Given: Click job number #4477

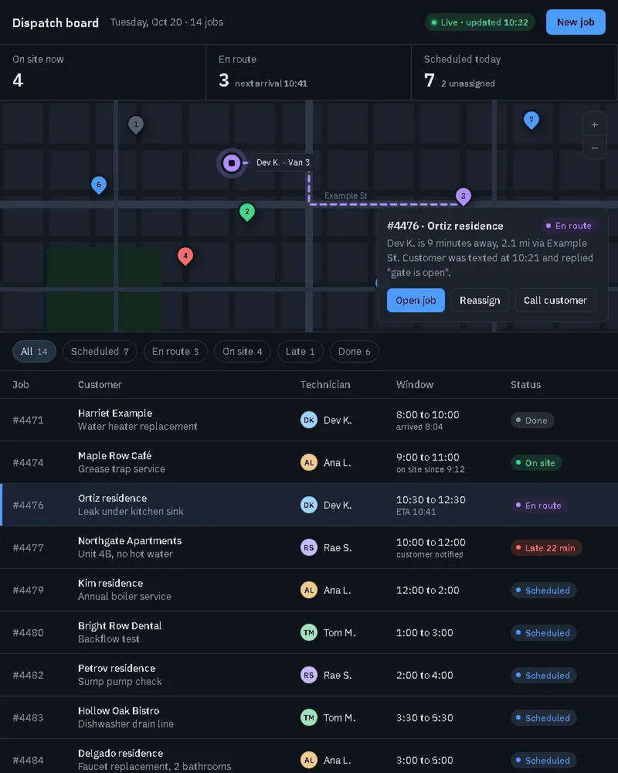Looking at the screenshot, I should click(28, 548).
